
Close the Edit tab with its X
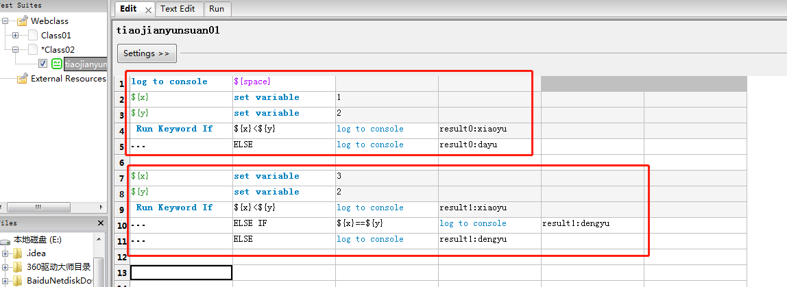[148, 10]
